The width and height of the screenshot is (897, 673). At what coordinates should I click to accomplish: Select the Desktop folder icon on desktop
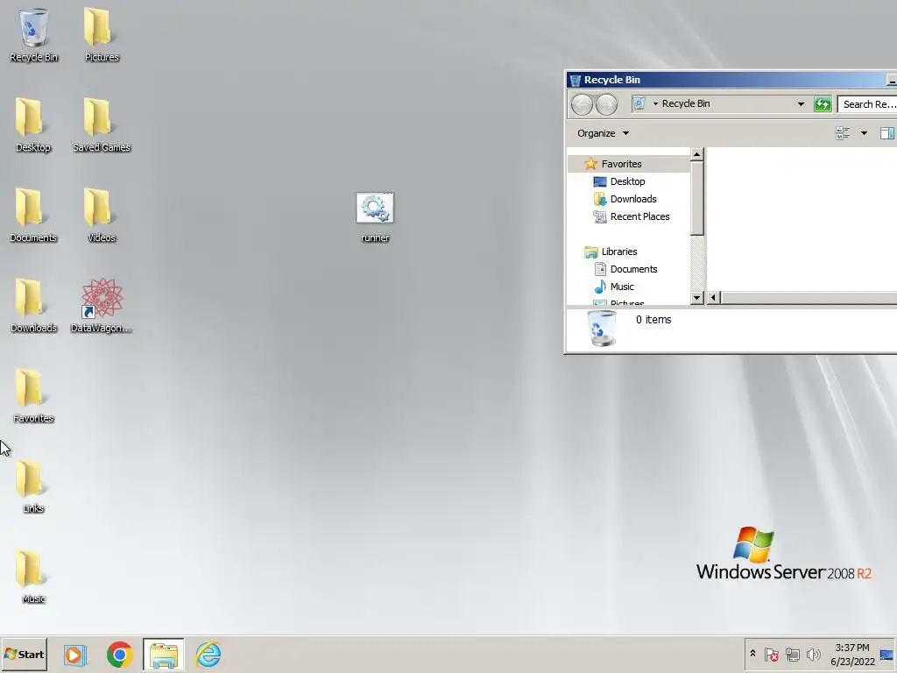pos(33,124)
